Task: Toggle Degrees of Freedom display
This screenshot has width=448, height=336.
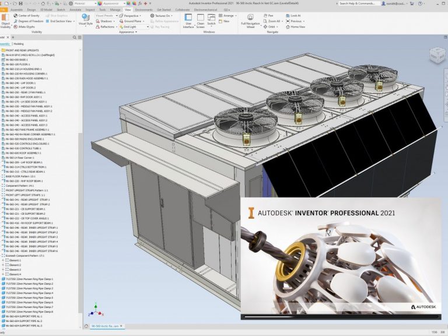Action: coord(28,21)
